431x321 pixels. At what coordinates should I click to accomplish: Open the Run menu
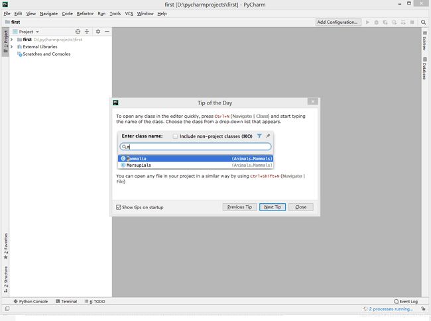click(101, 13)
